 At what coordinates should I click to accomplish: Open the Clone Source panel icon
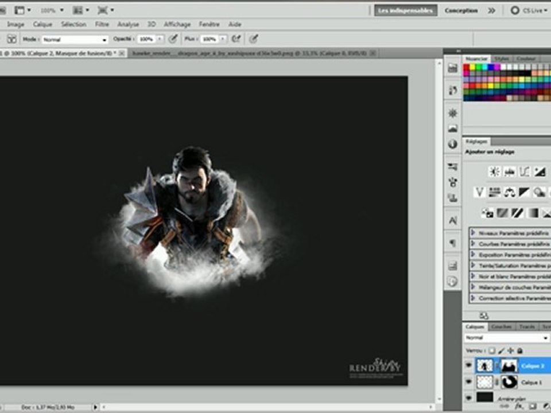(453, 198)
